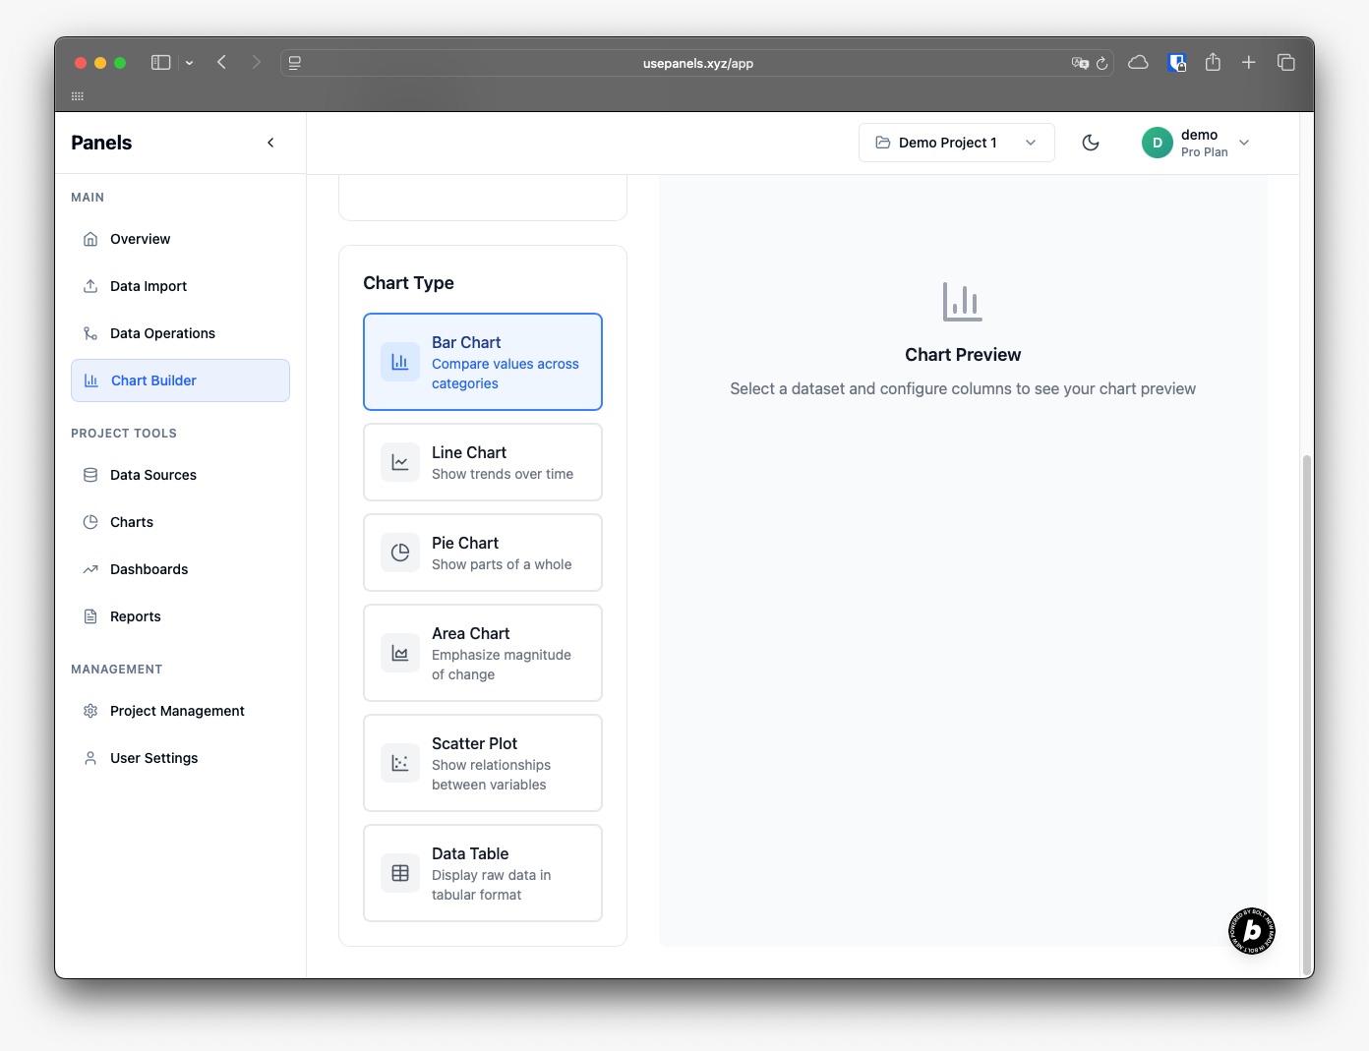Click the page's vertical scrollbar
This screenshot has height=1051, width=1369.
click(1306, 715)
